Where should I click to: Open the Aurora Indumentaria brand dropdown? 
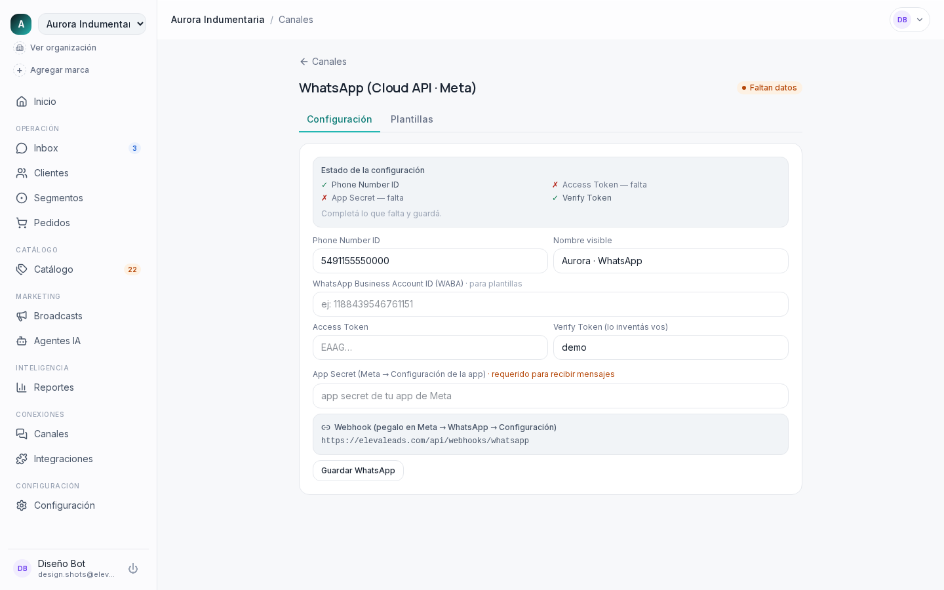92,24
